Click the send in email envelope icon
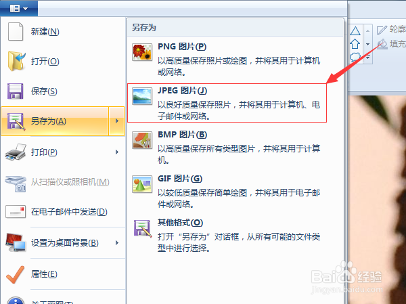406x304 pixels. (16, 212)
